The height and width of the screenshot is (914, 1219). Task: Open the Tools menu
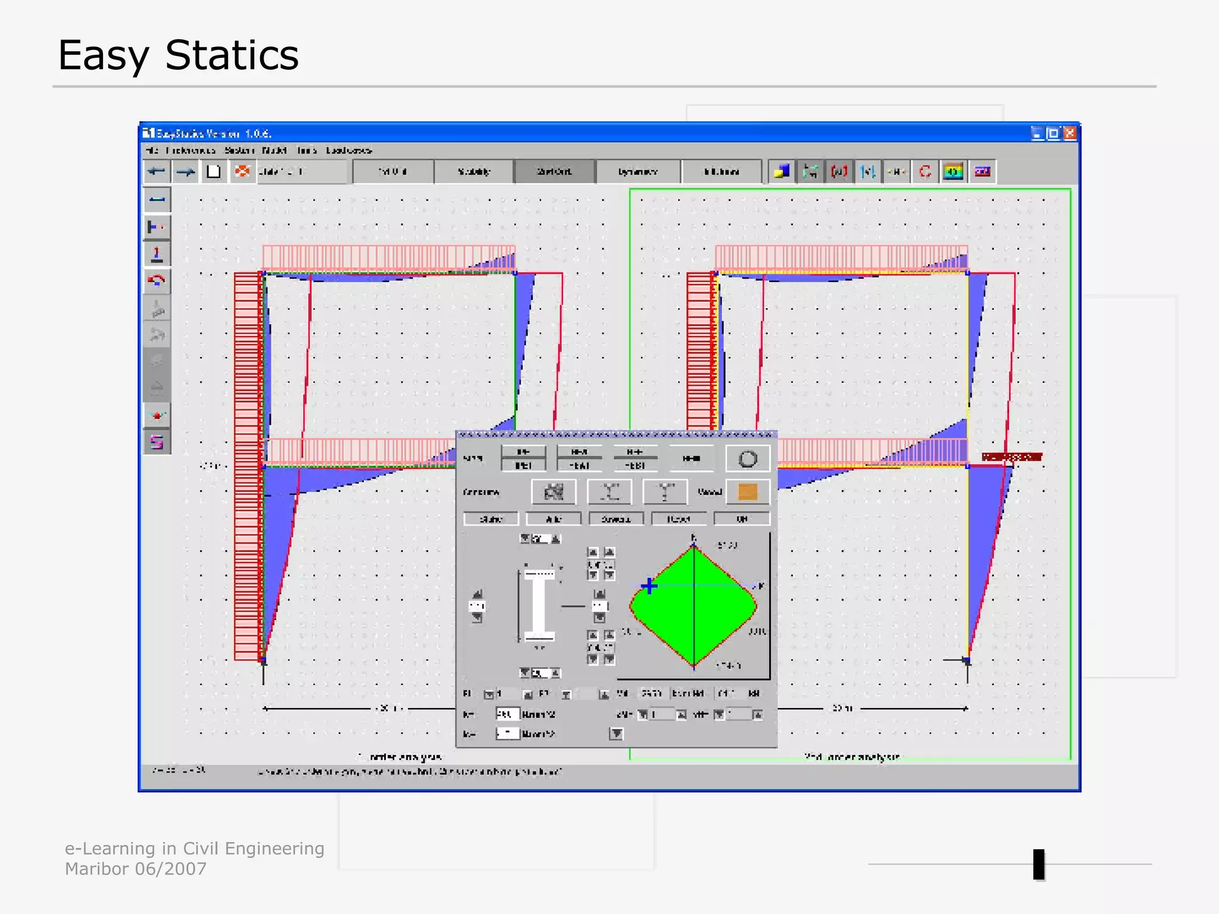[x=307, y=150]
